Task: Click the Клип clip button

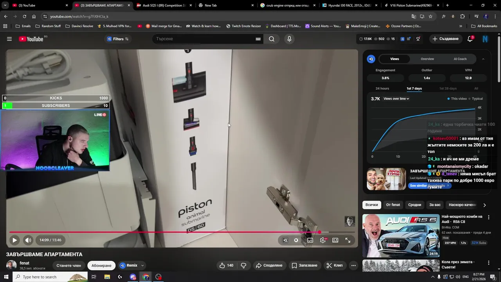Action: point(335,265)
